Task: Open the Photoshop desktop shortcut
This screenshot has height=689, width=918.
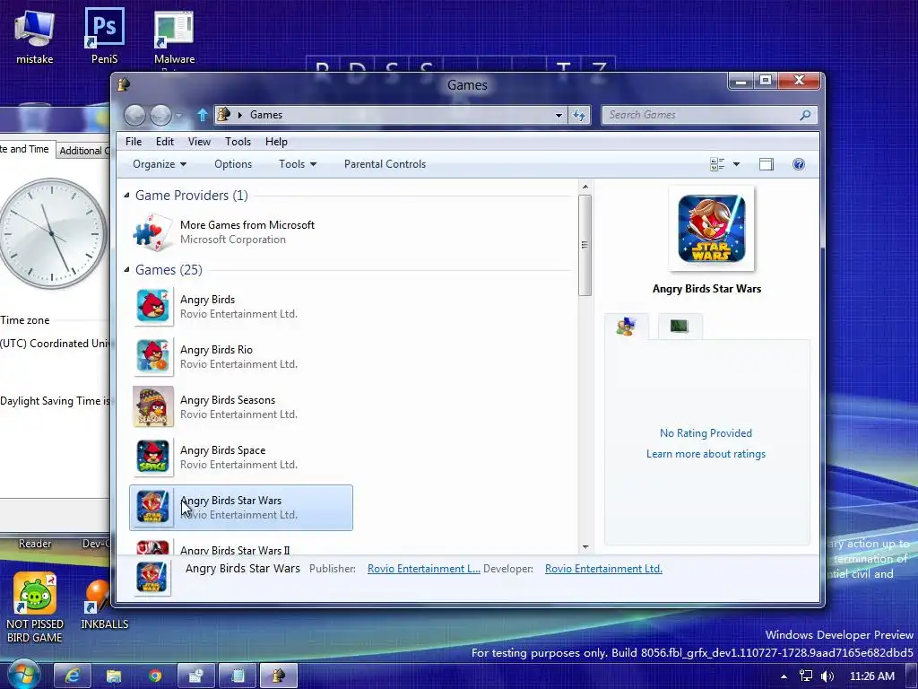Action: pyautogui.click(x=104, y=35)
